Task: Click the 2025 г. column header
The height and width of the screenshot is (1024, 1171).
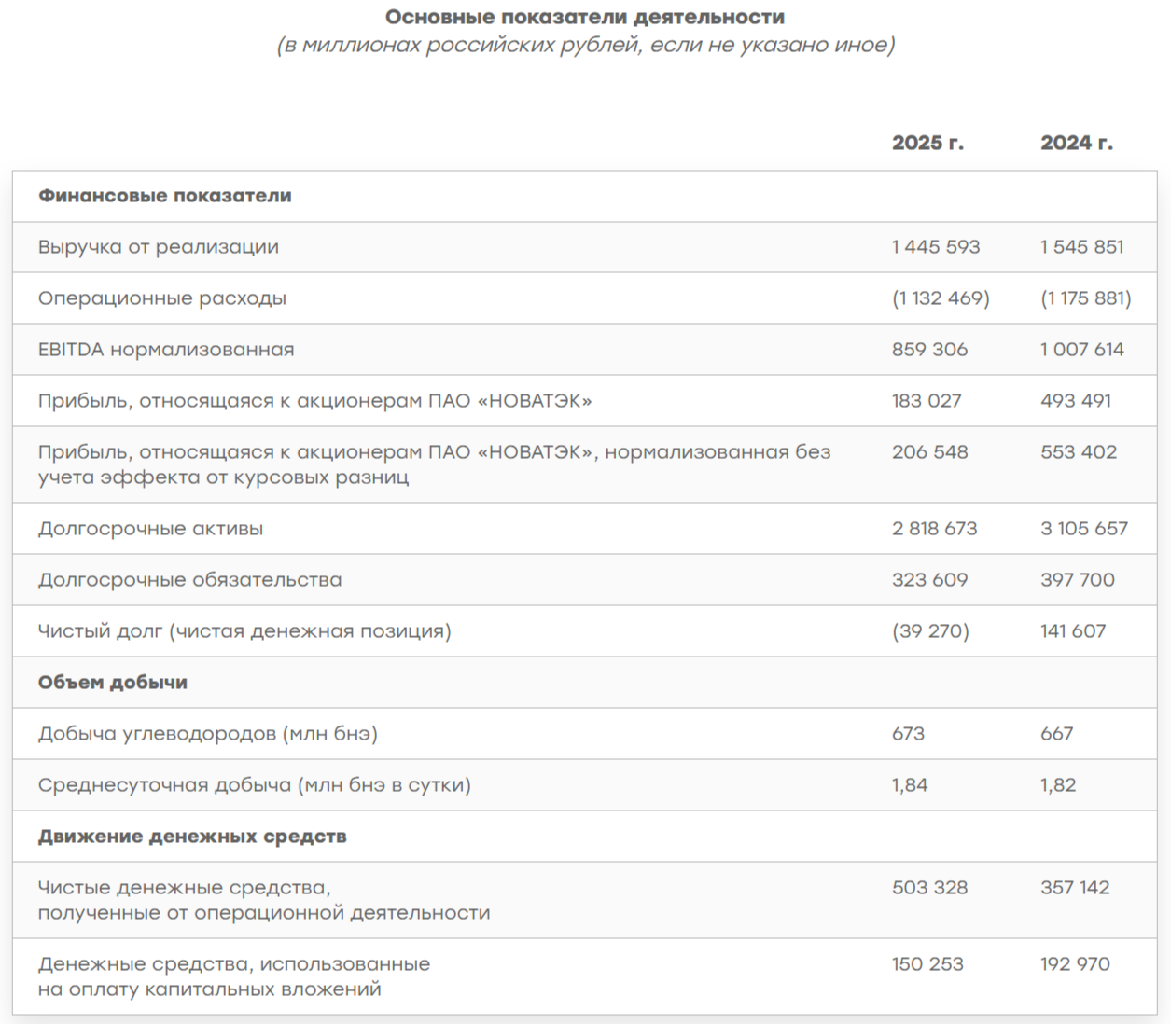Action: 927,143
